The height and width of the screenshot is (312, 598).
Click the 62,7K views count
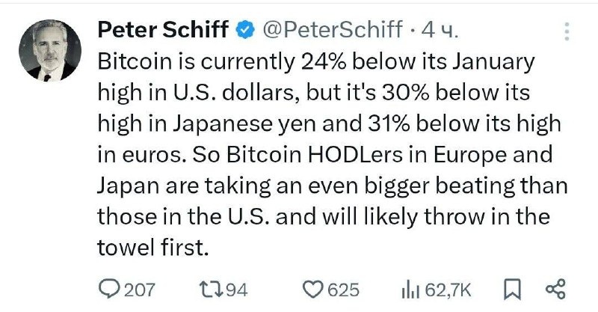(x=448, y=290)
